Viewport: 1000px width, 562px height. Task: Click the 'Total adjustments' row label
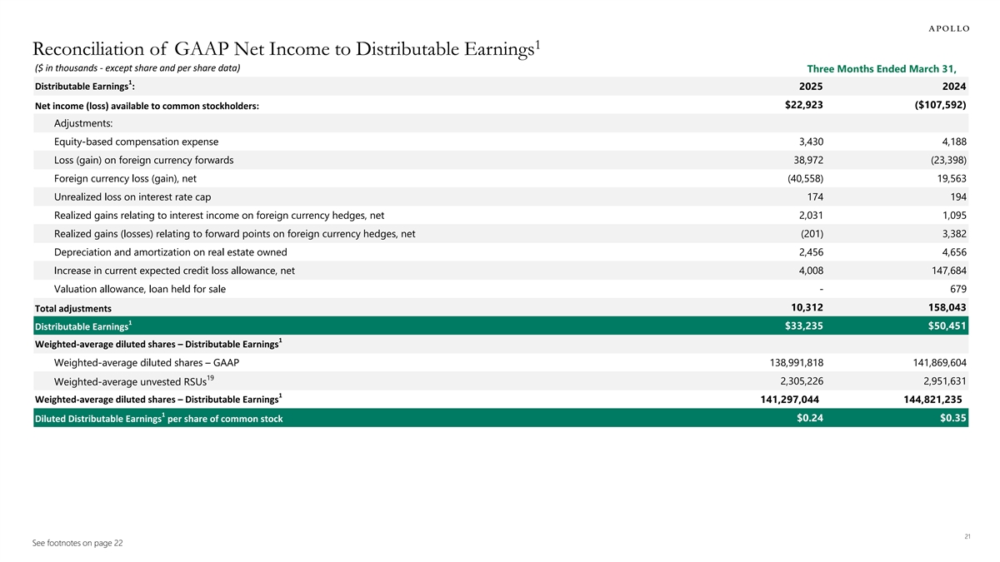[72, 309]
